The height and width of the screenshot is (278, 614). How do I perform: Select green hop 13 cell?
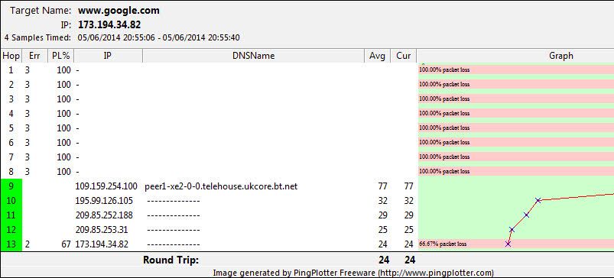[11, 244]
